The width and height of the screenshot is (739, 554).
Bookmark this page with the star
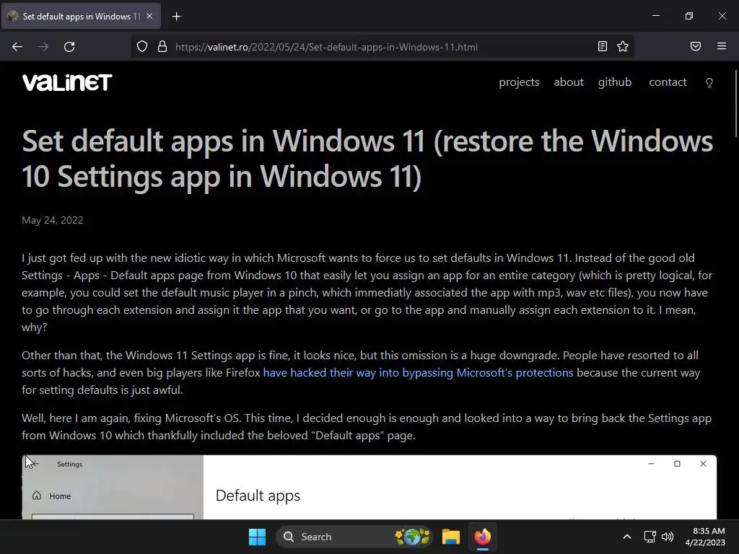pos(623,46)
